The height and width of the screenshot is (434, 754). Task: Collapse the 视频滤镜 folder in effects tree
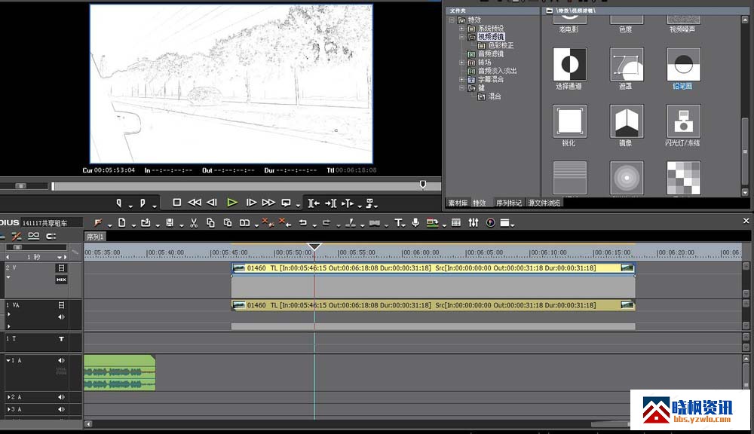click(x=461, y=36)
